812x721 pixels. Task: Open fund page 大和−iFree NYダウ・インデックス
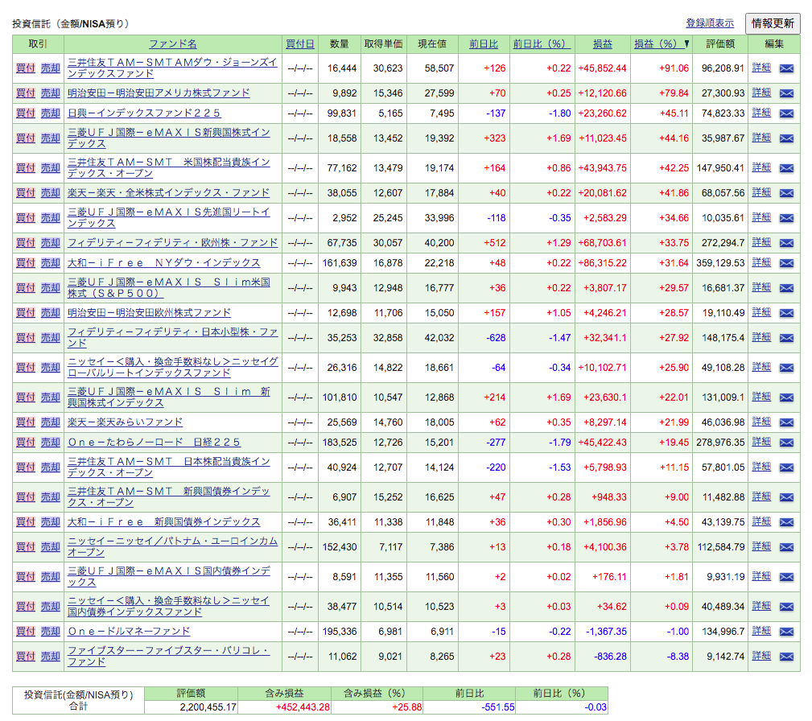tap(163, 262)
